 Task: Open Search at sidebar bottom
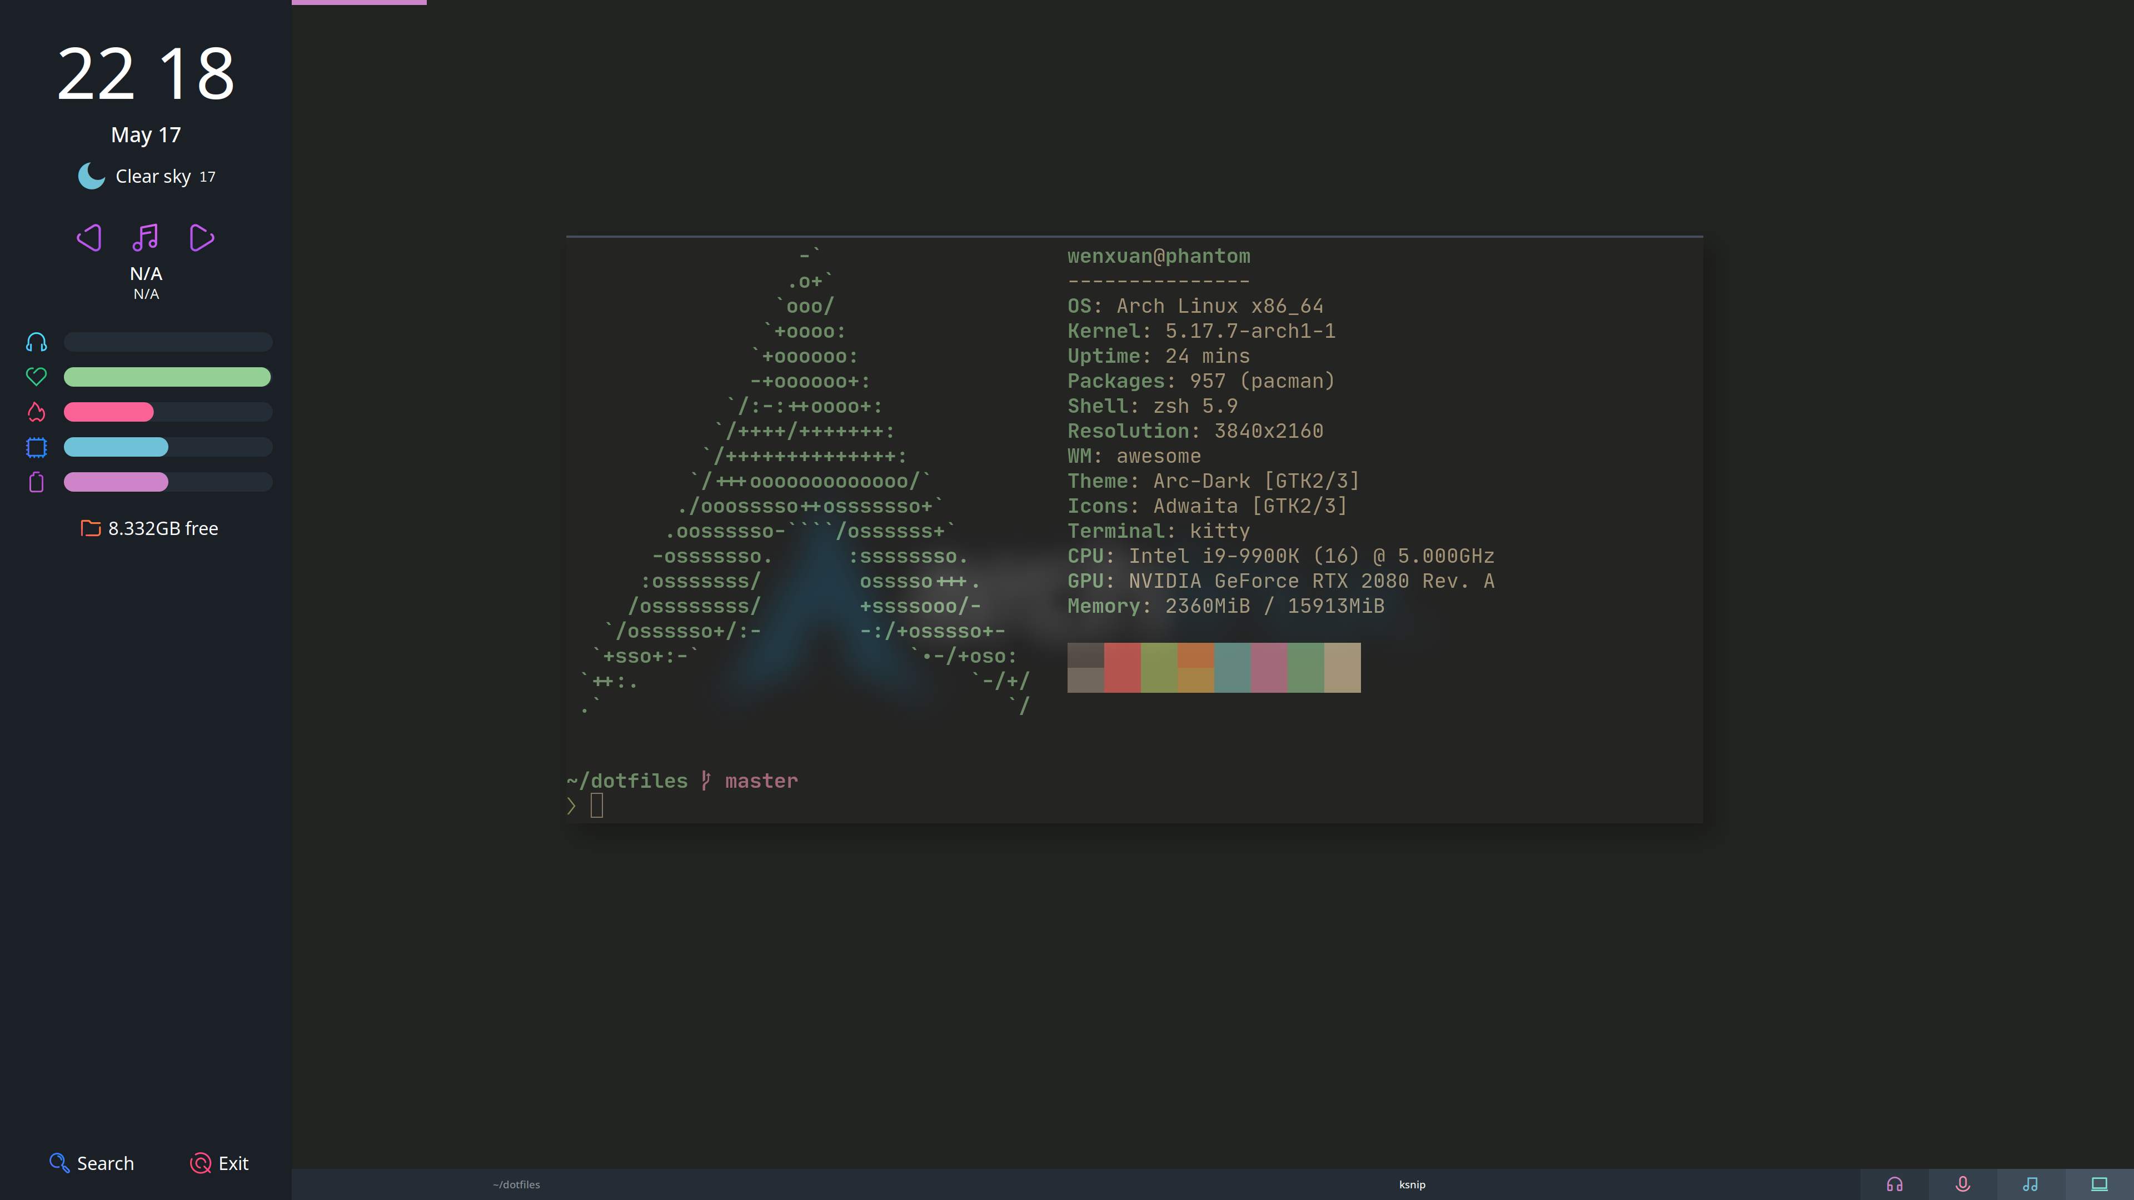[91, 1163]
